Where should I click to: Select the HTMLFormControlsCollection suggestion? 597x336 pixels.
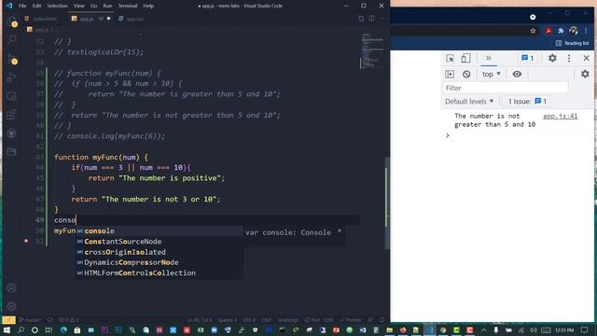pos(159,273)
